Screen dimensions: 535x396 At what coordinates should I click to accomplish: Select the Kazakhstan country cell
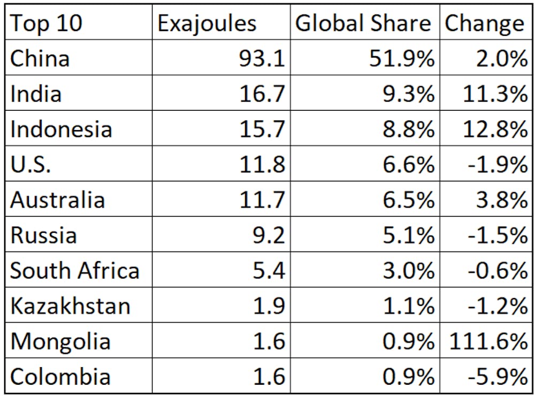pyautogui.click(x=79, y=305)
